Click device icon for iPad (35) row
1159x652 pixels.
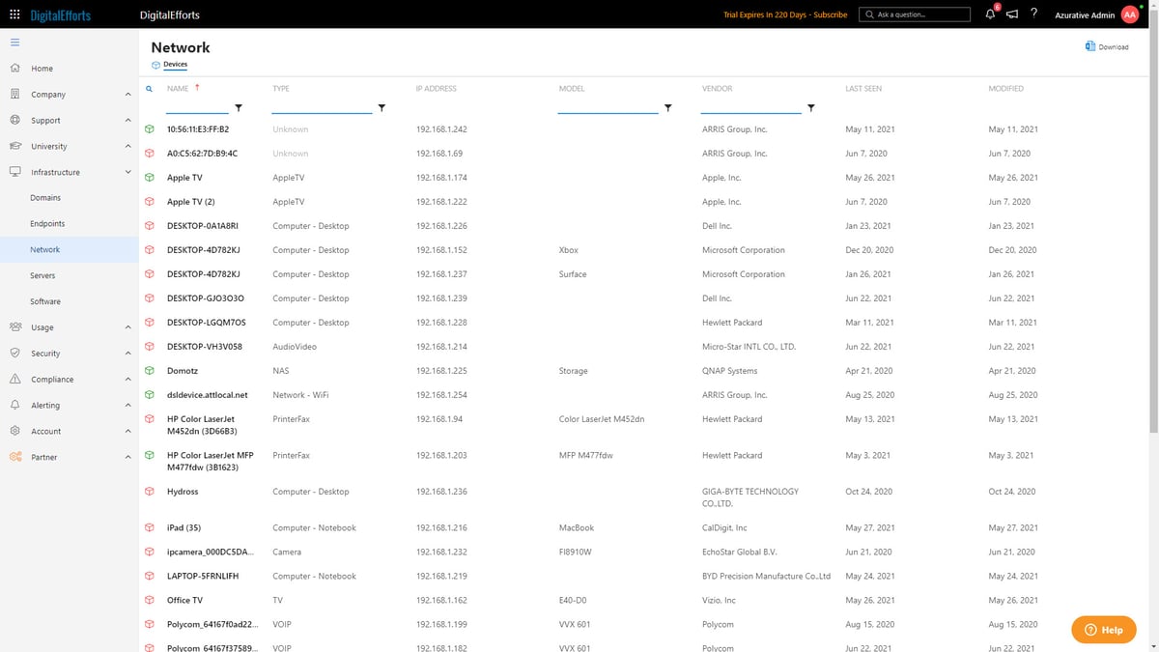point(150,528)
